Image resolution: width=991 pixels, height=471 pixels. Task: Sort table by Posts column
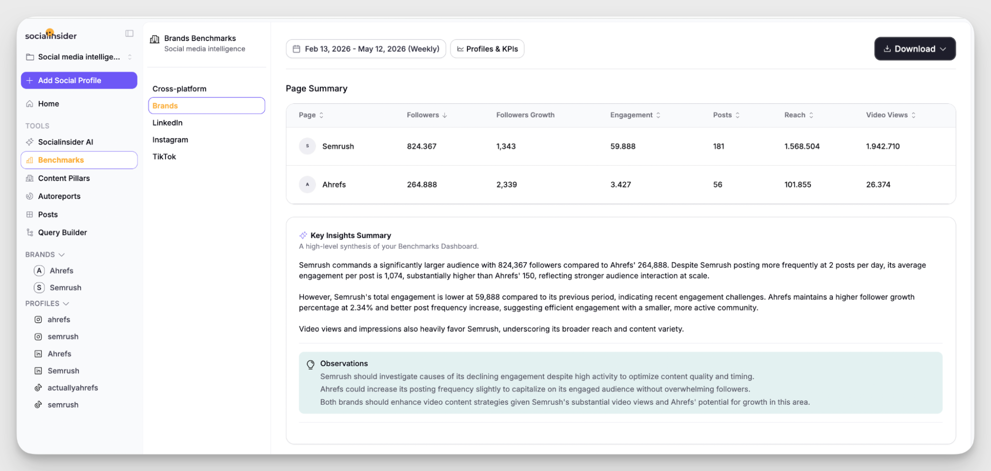pos(726,115)
